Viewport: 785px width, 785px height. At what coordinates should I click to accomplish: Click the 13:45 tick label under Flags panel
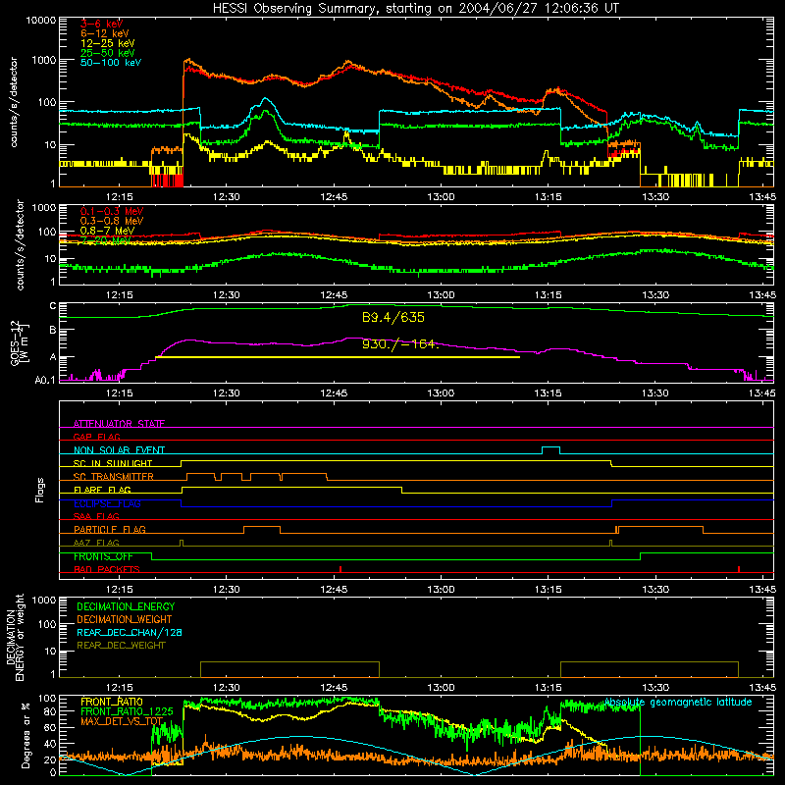762,590
